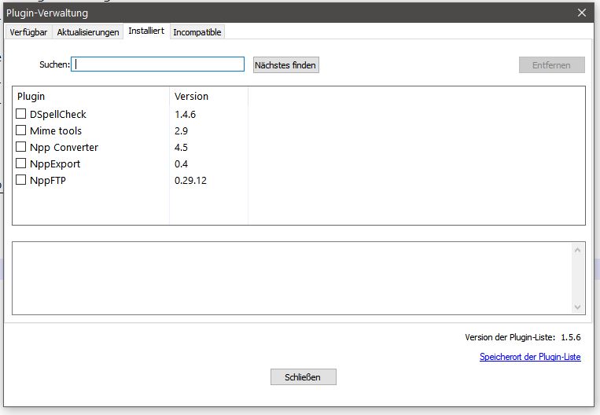Click version 4.5 in the list

click(x=181, y=147)
